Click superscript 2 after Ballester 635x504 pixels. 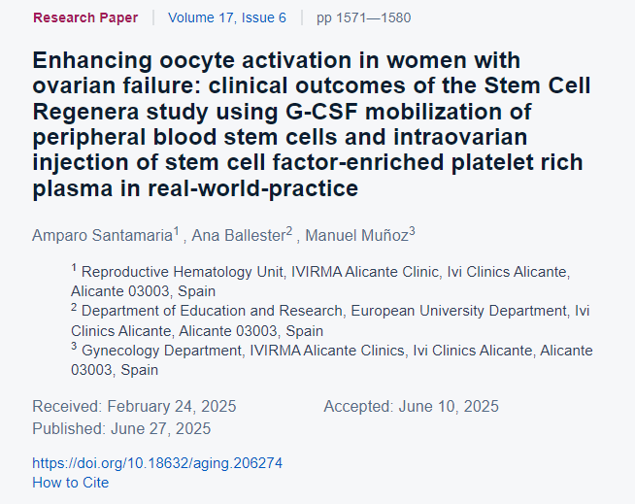[289, 229]
